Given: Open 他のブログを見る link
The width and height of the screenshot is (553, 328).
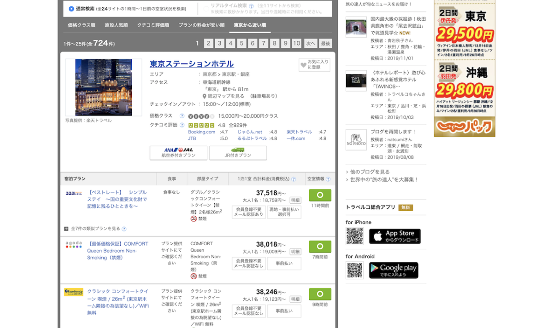Looking at the screenshot, I should coord(370,172).
